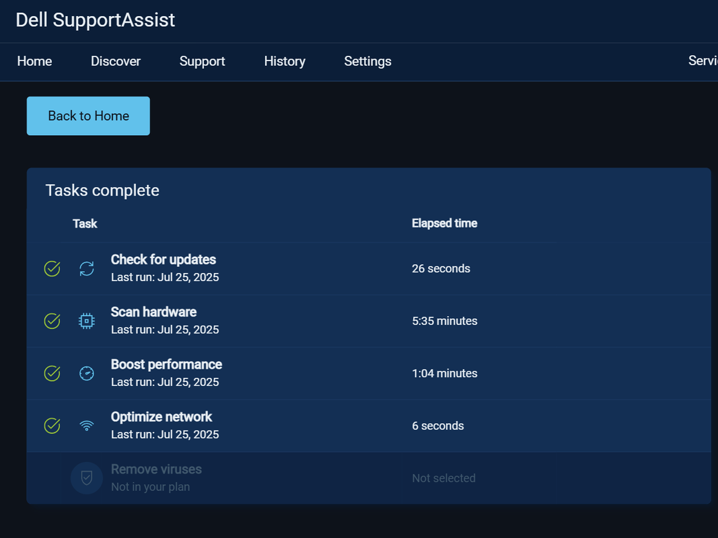Click the Dell SupportAssist title

[96, 20]
